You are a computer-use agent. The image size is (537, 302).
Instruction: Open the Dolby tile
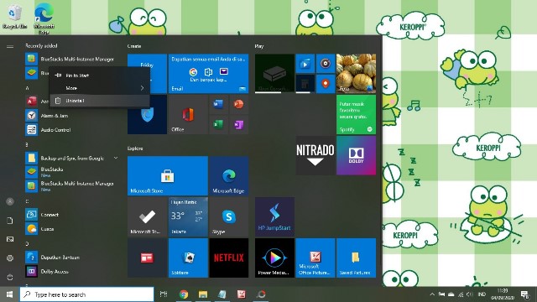pyautogui.click(x=356, y=155)
